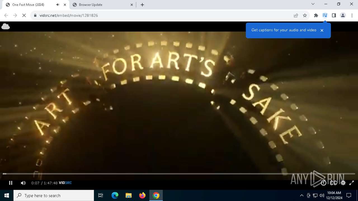Select Chrome icon on taskbar
The width and height of the screenshot is (358, 201).
(x=156, y=195)
